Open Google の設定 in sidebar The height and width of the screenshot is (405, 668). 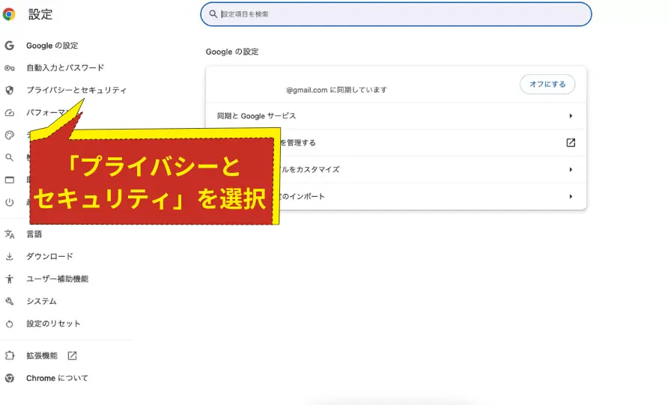click(52, 46)
